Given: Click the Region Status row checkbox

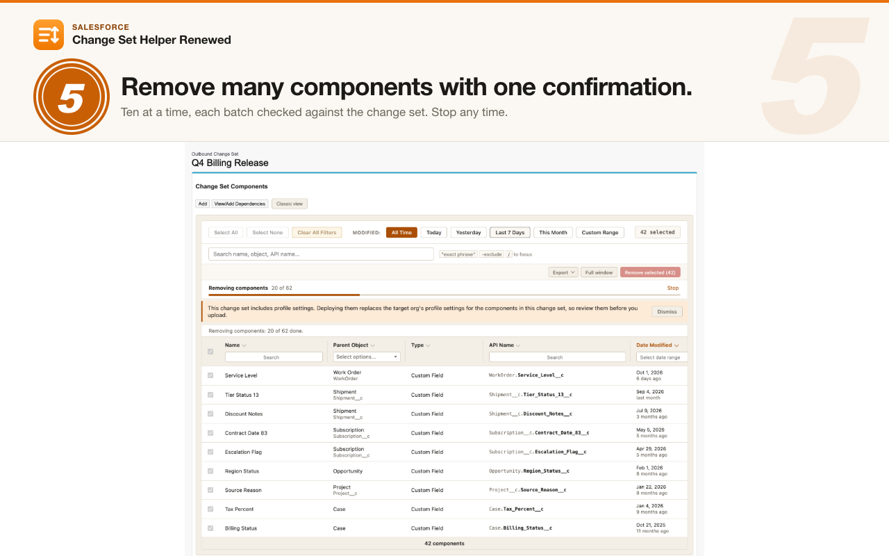Looking at the screenshot, I should [210, 471].
